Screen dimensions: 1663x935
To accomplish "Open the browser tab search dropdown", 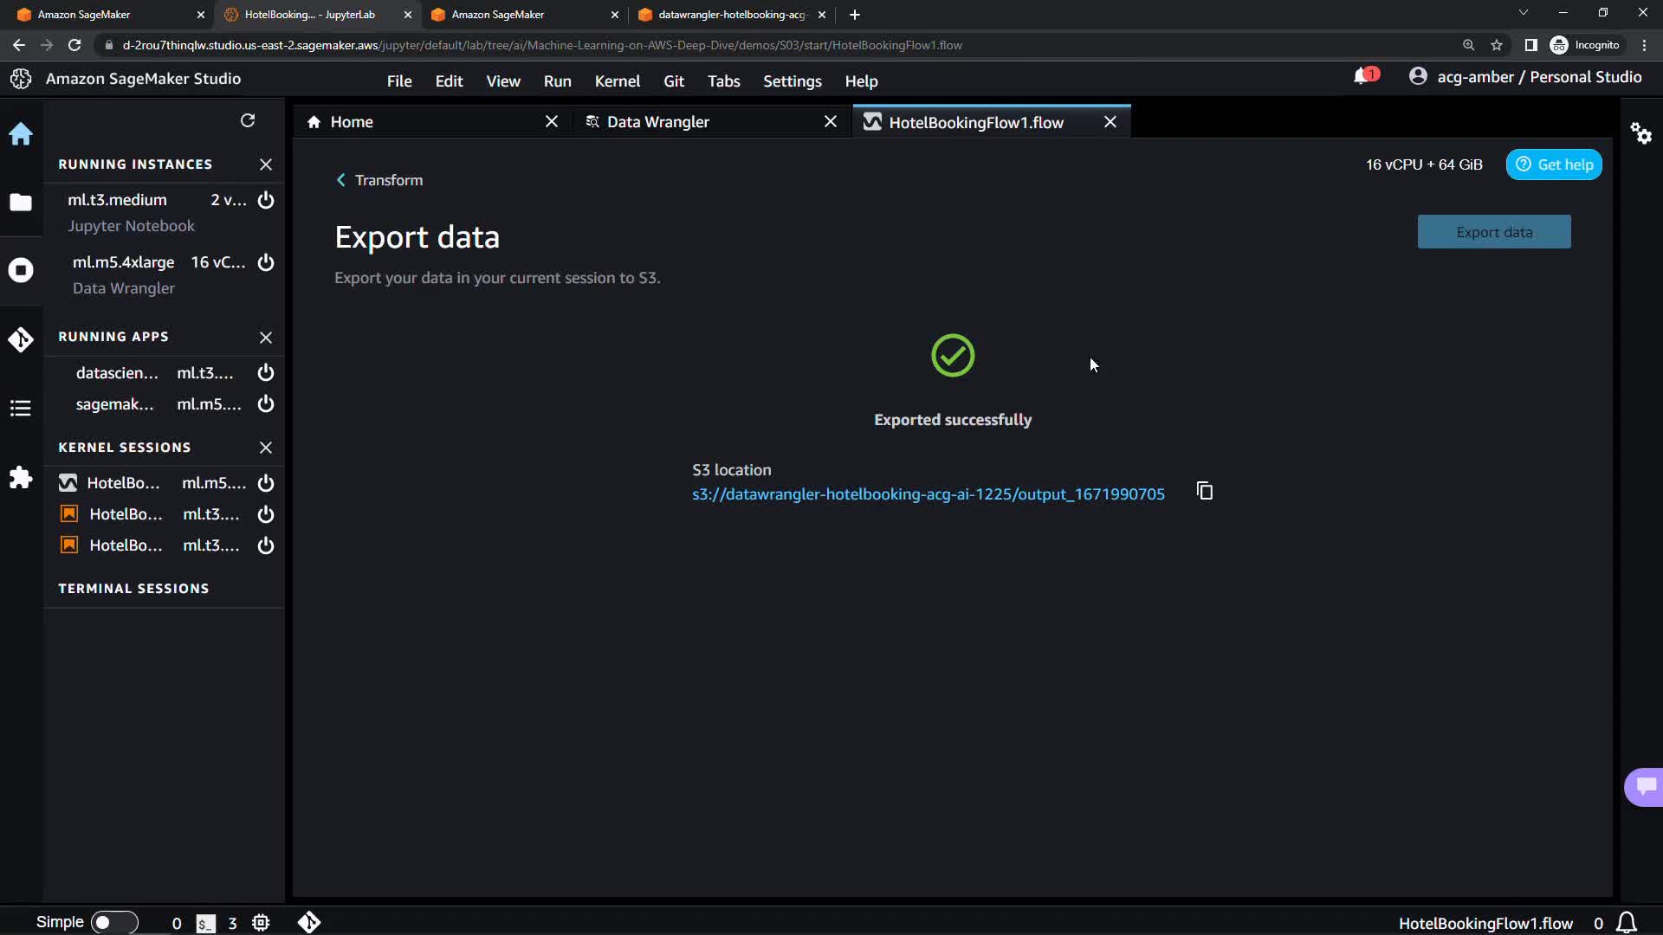I will pos(1523,14).
